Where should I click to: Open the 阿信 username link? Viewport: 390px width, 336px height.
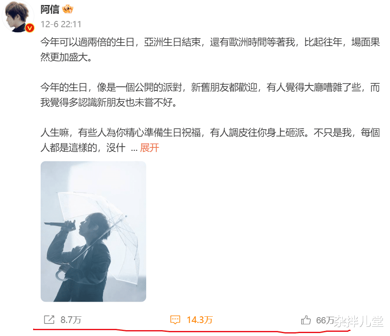[x=50, y=10]
